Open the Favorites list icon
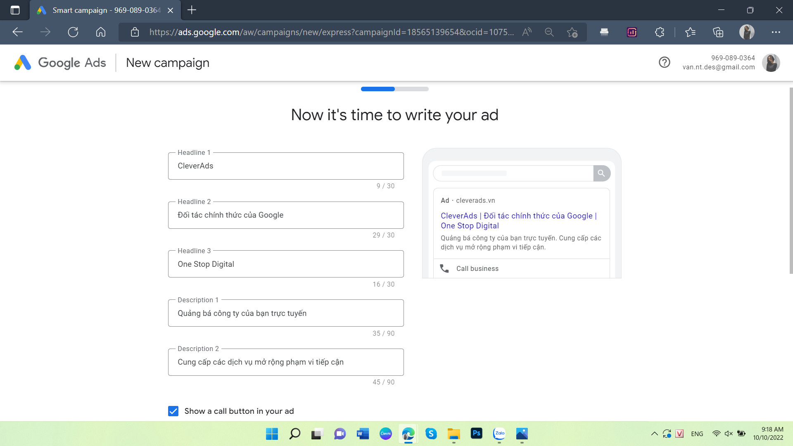 [690, 32]
